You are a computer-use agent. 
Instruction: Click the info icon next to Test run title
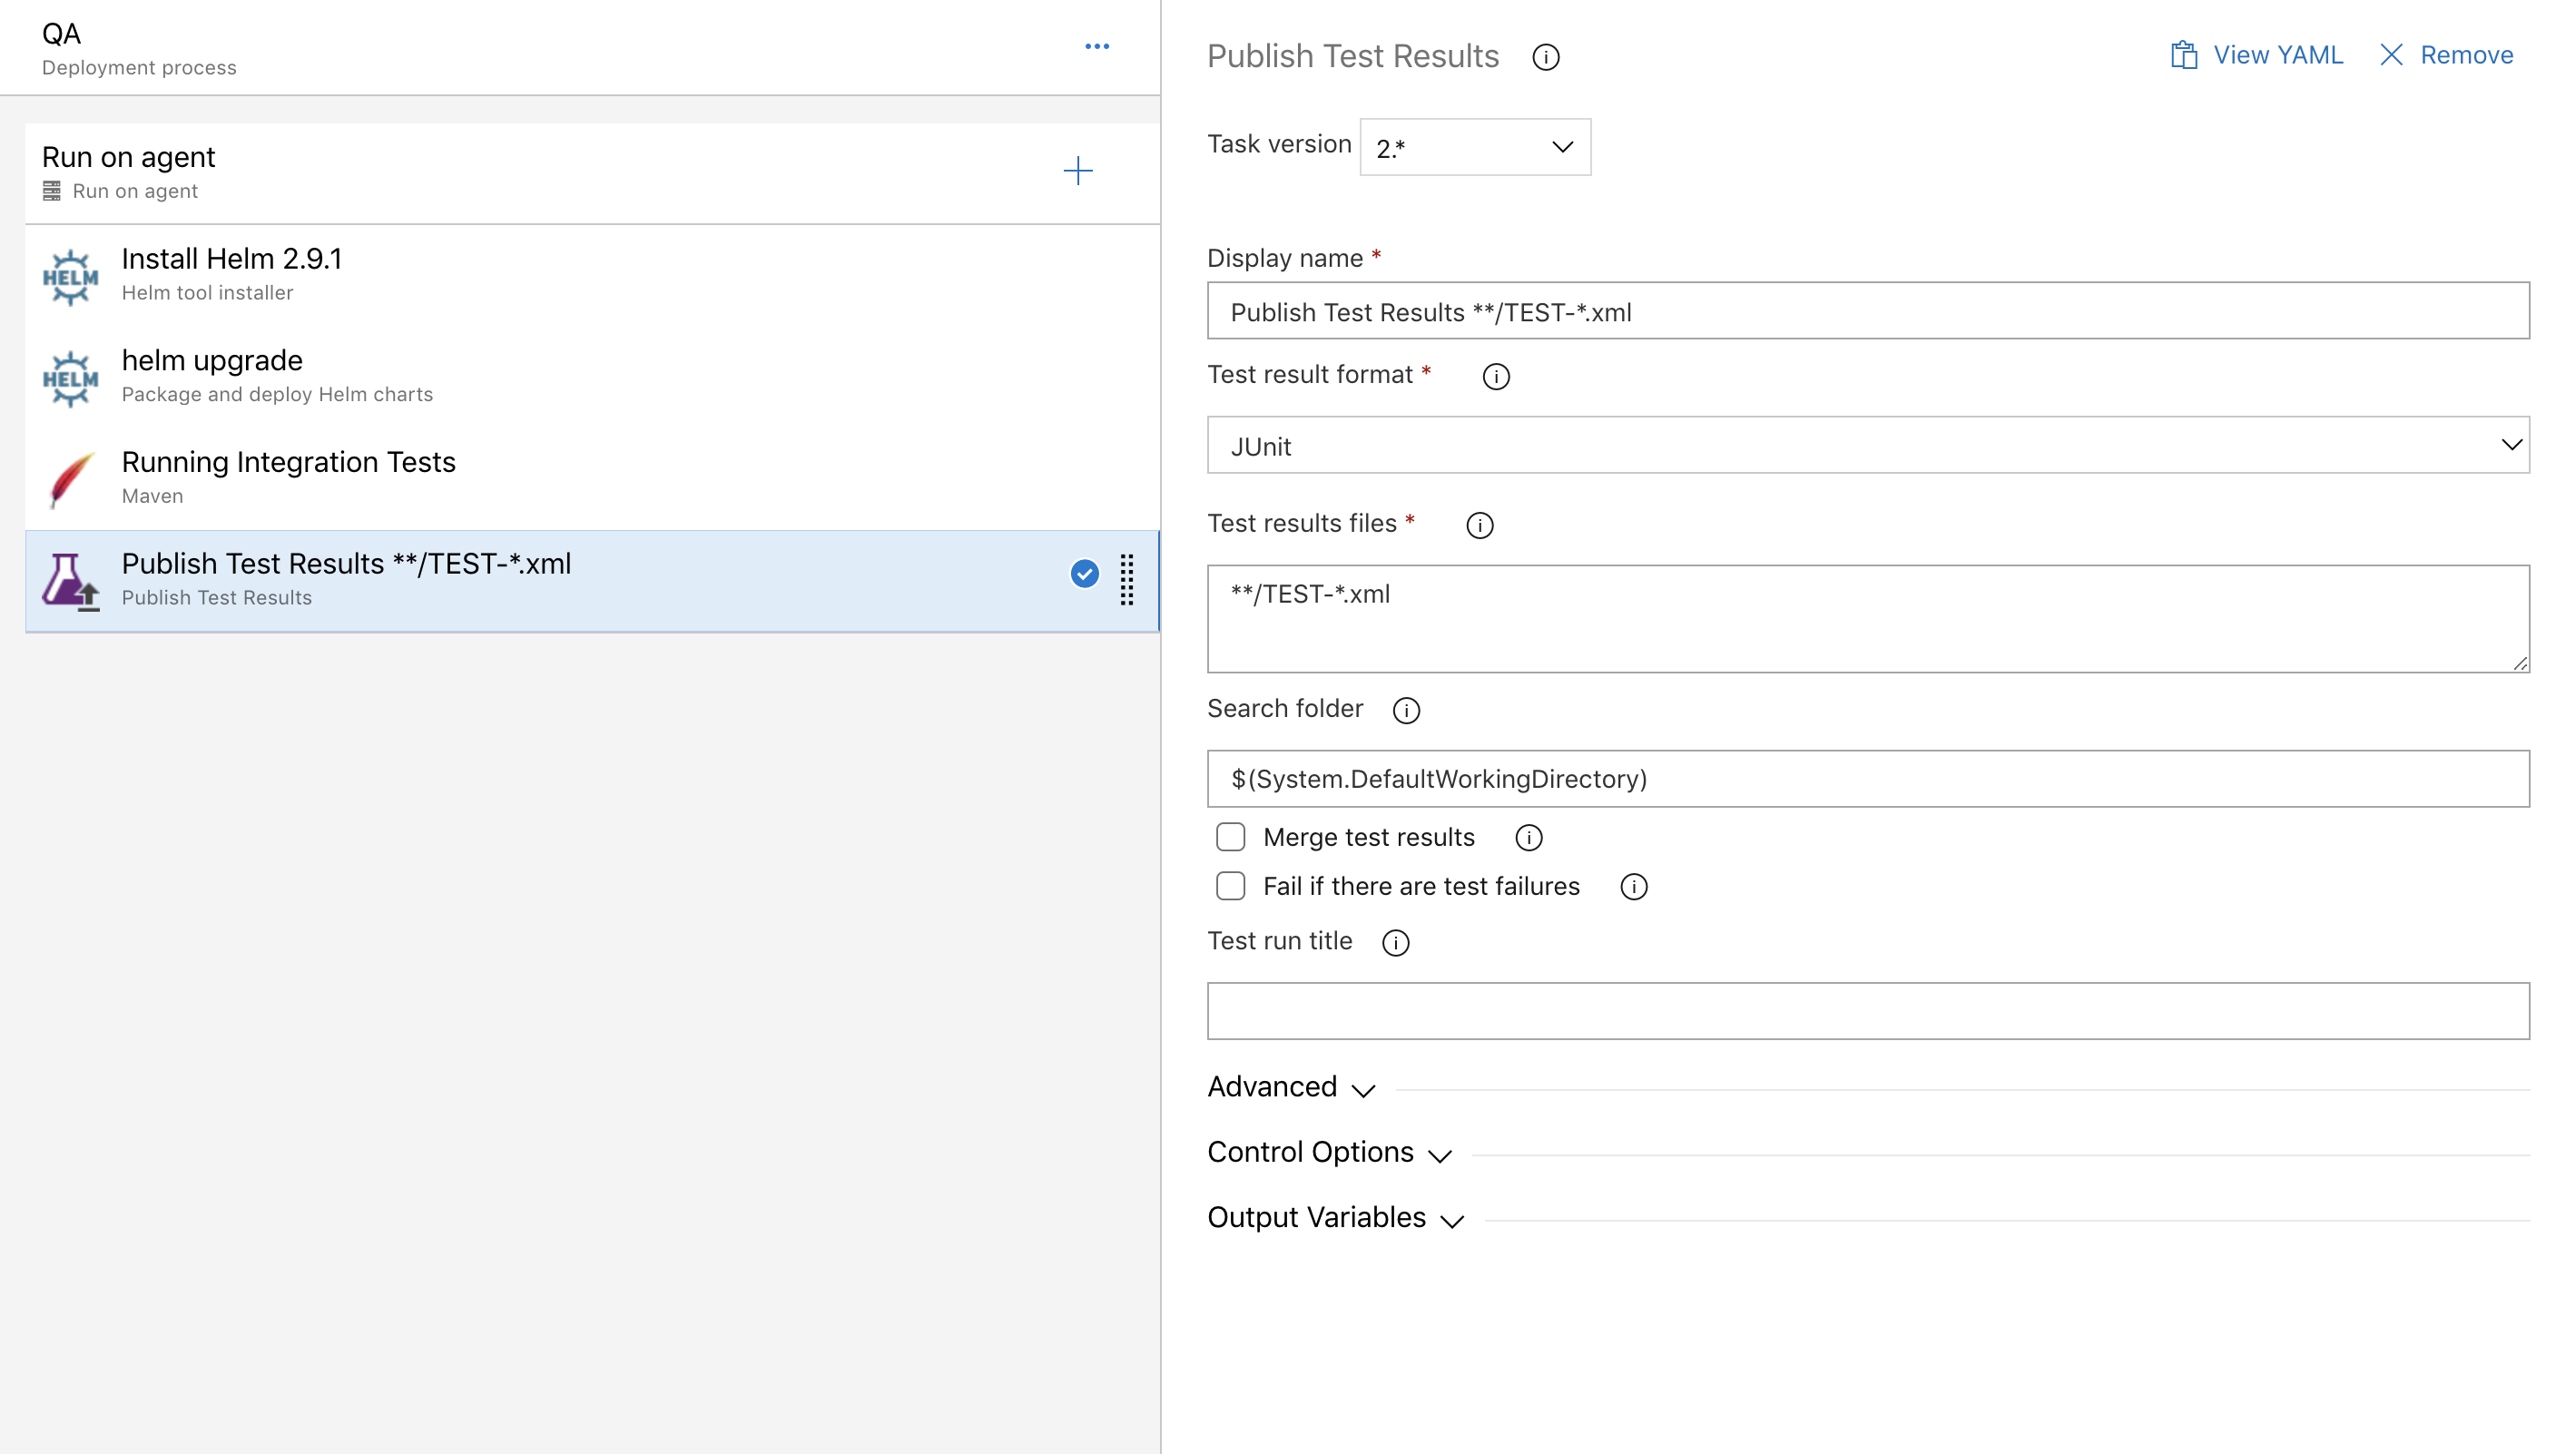tap(1397, 942)
